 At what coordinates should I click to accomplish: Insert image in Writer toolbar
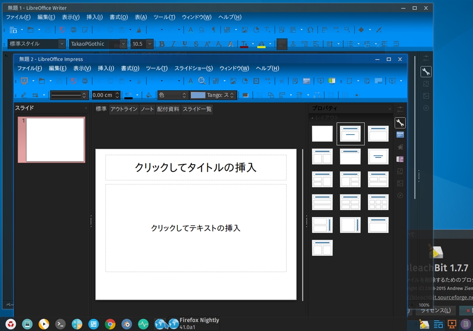245,30
